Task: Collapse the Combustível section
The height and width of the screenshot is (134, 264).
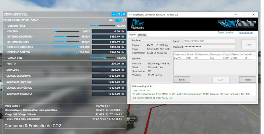Action: point(5,26)
